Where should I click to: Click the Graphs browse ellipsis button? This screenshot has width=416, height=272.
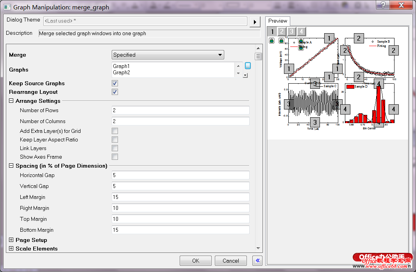click(x=248, y=66)
